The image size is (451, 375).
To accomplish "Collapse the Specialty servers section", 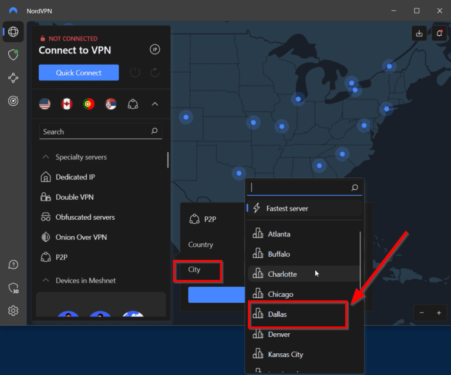I will (x=46, y=157).
